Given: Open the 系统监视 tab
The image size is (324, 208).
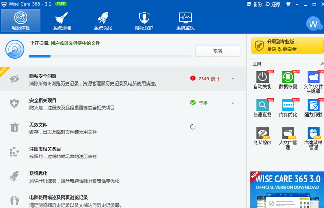Looking at the screenshot, I should pos(185,20).
